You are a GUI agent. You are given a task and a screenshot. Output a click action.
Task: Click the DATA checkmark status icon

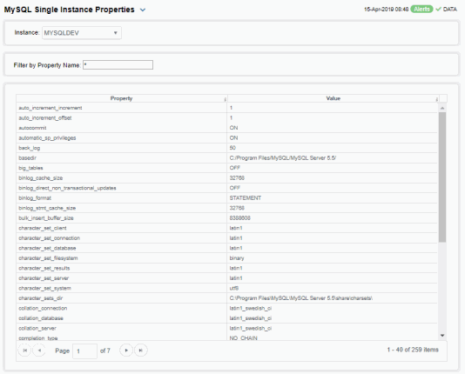(438, 10)
